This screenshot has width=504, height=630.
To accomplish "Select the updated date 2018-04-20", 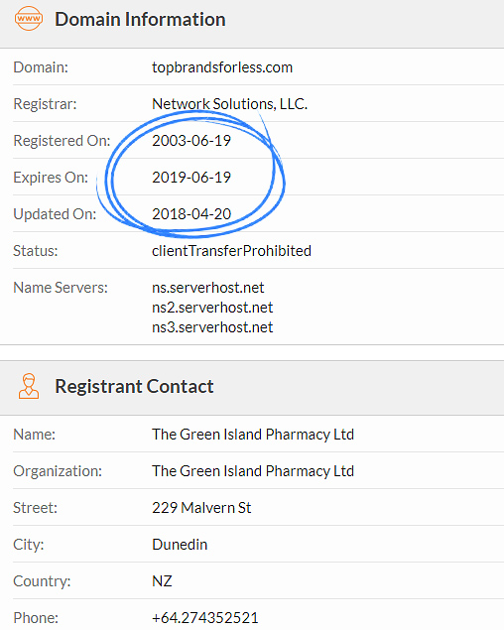I will pos(191,213).
